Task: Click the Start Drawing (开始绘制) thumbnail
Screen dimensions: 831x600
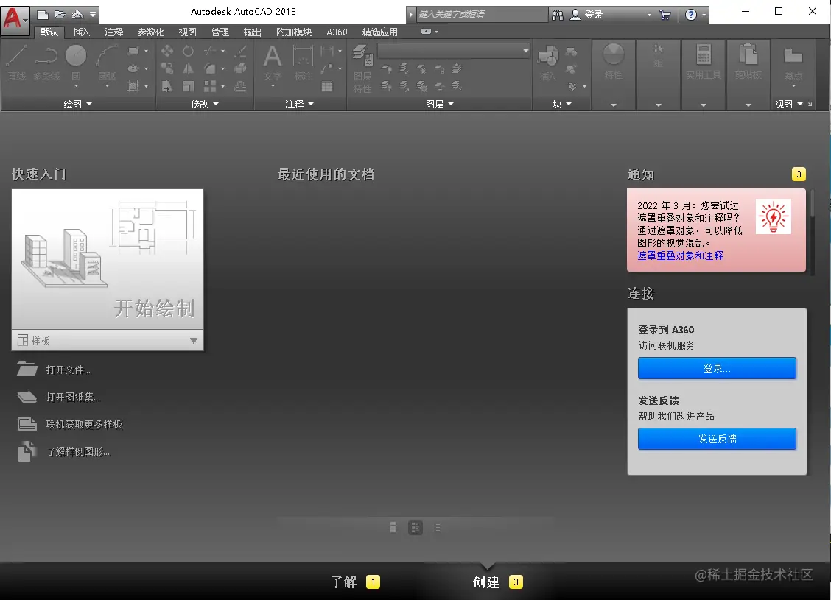Action: pyautogui.click(x=108, y=259)
